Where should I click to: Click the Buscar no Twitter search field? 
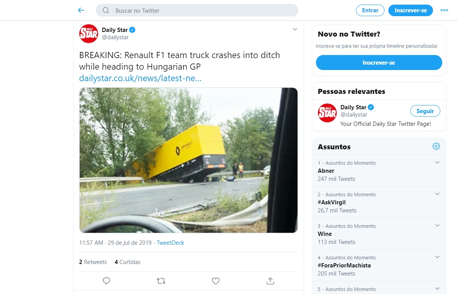point(200,10)
